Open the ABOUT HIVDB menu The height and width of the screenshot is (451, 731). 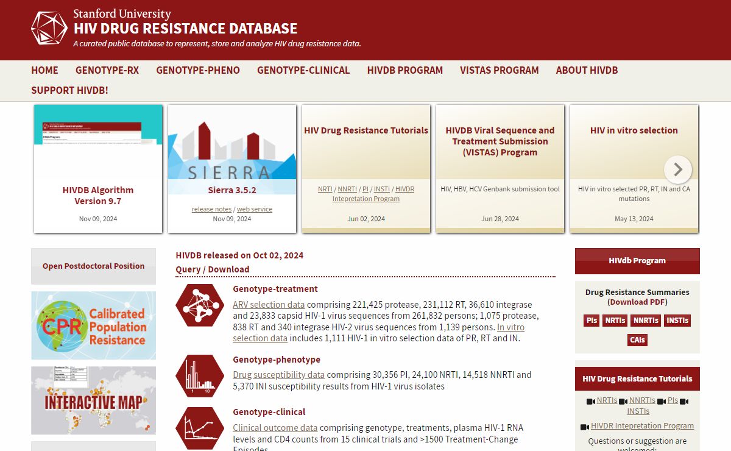pos(587,70)
